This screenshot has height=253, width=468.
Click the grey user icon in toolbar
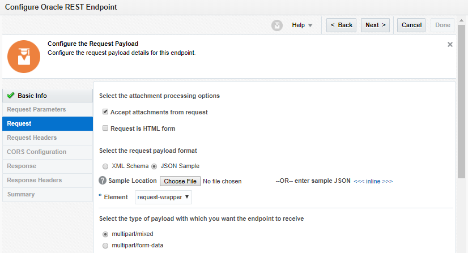point(276,25)
